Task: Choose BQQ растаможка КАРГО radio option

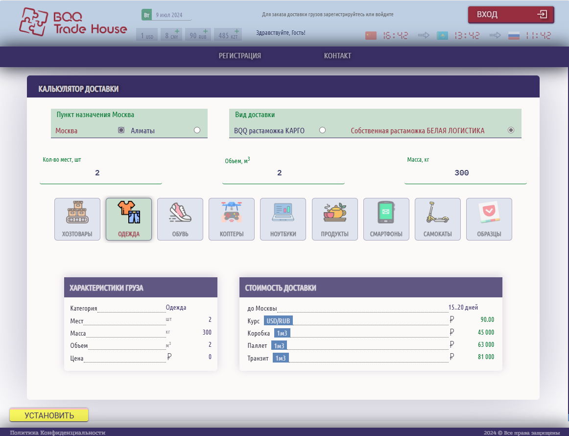Action: point(322,130)
